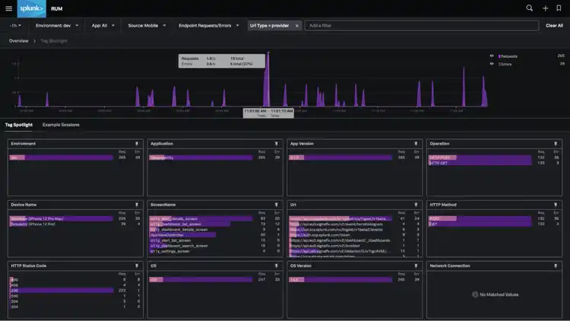This screenshot has height=321, width=570.
Task: Click the plus icon in header
Action: pos(545,8)
